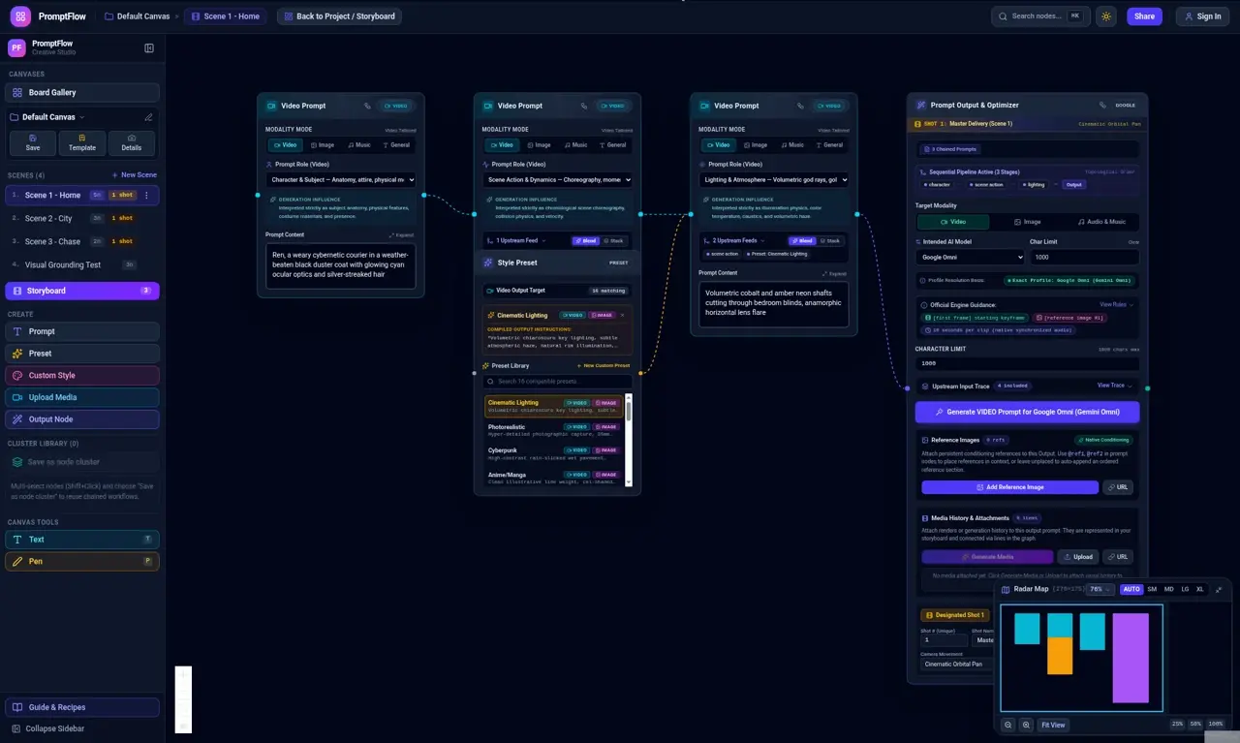
Task: Toggle the light/dark theme sun icon
Action: click(x=1106, y=16)
